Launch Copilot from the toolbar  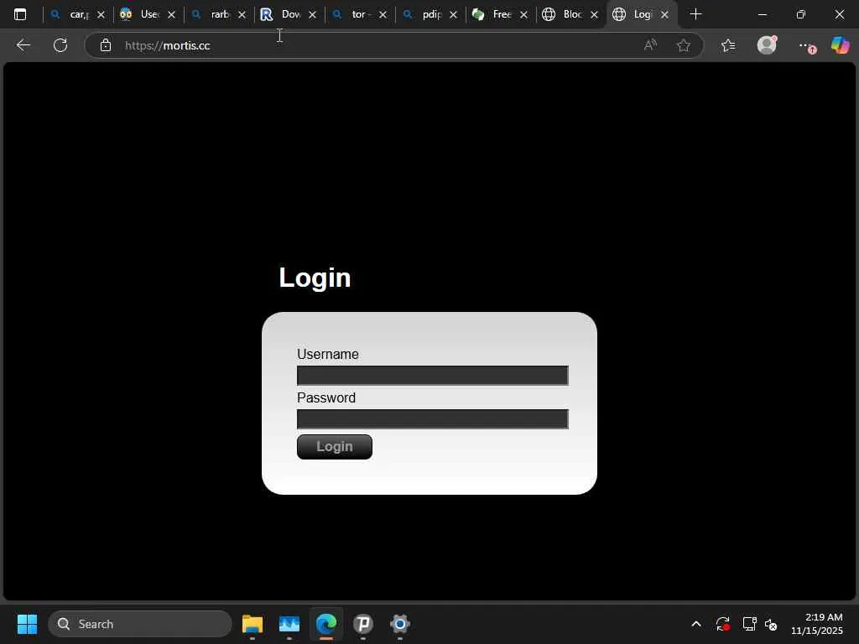pos(840,45)
